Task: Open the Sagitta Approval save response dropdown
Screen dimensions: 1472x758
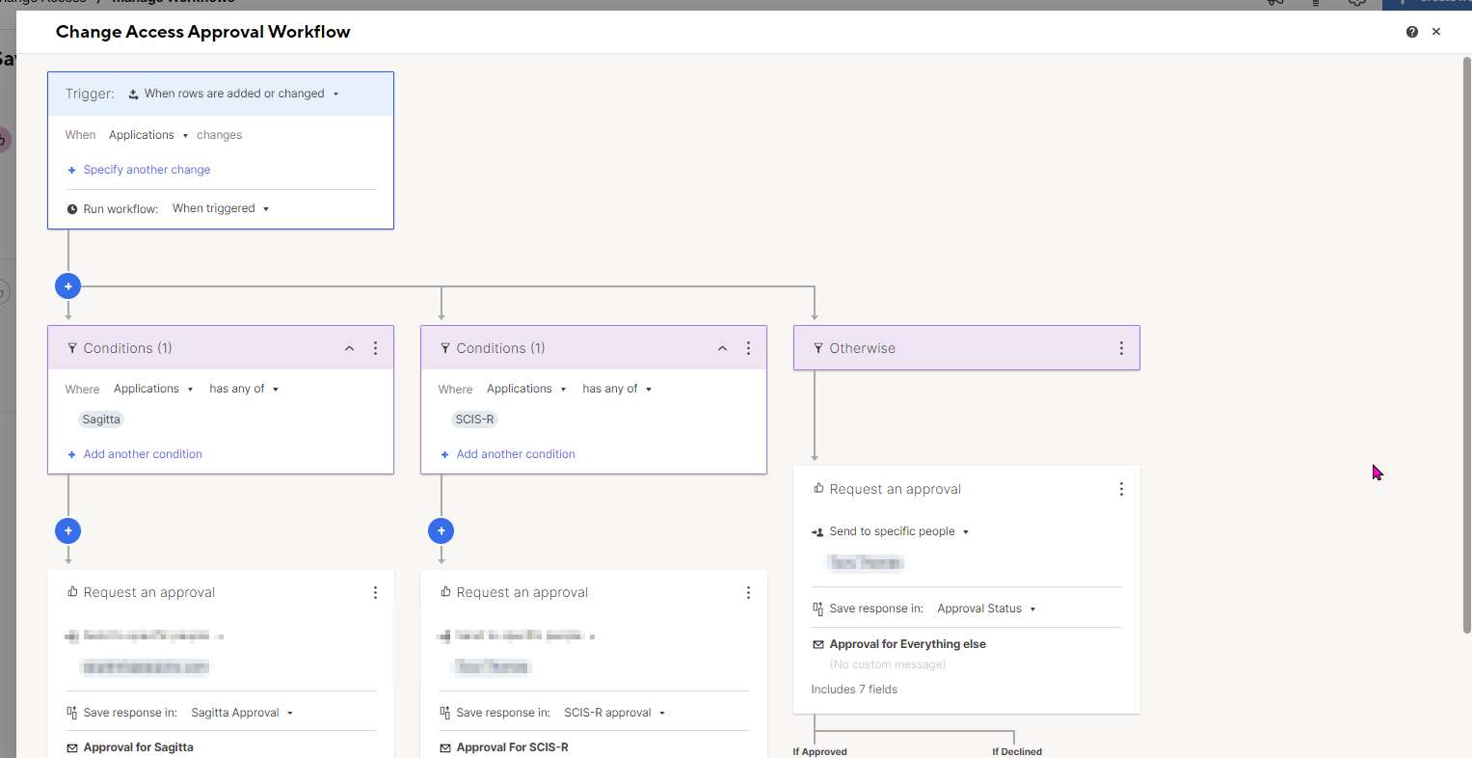Action: [x=242, y=713]
